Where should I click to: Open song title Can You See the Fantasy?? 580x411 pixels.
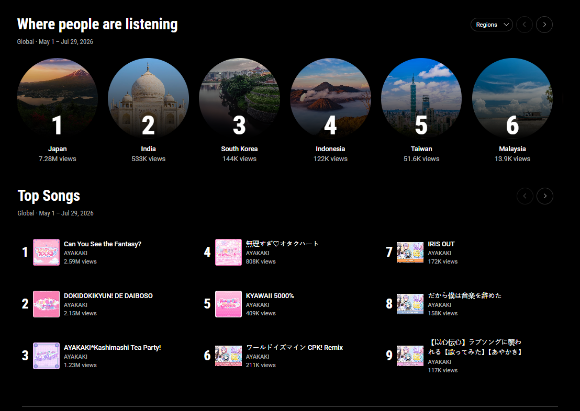pyautogui.click(x=103, y=244)
